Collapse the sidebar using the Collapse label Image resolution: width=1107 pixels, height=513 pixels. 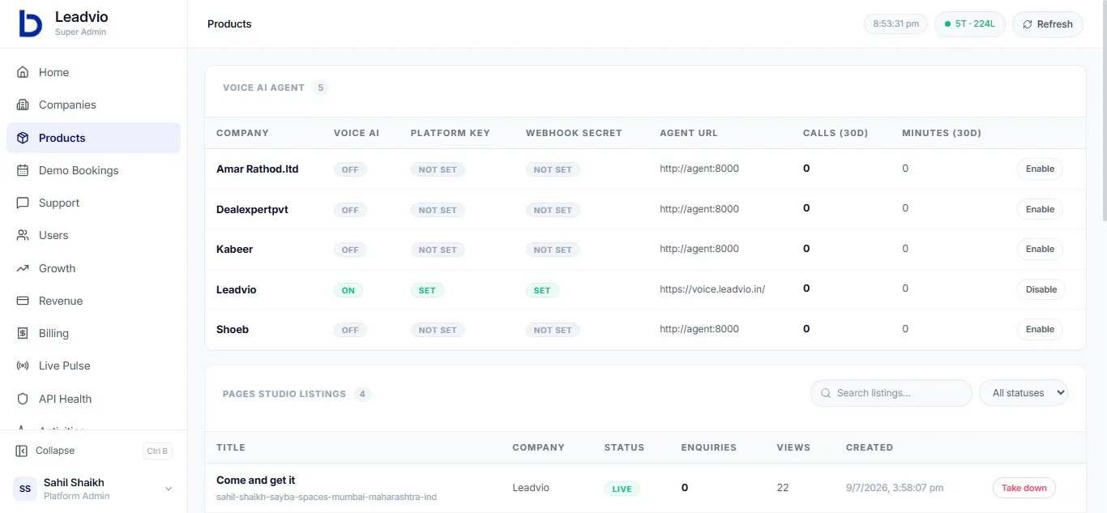55,451
